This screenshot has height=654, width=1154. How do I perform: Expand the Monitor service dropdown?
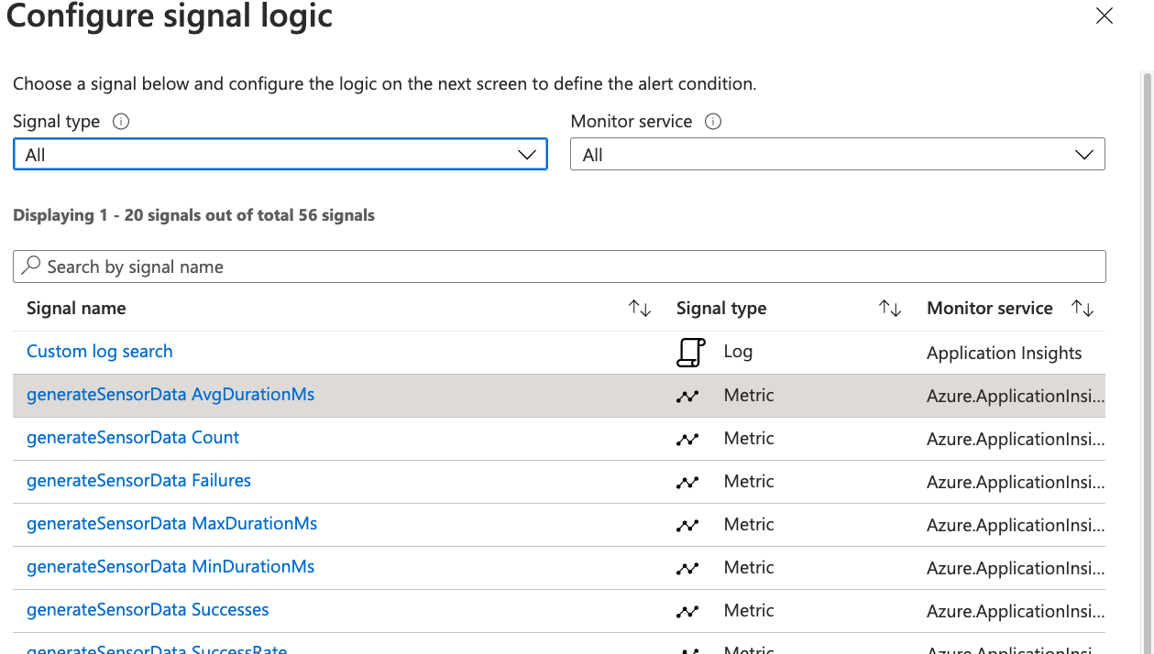(837, 155)
